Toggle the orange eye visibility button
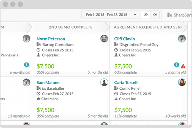The width and height of the screenshot is (192, 128). click(146, 15)
